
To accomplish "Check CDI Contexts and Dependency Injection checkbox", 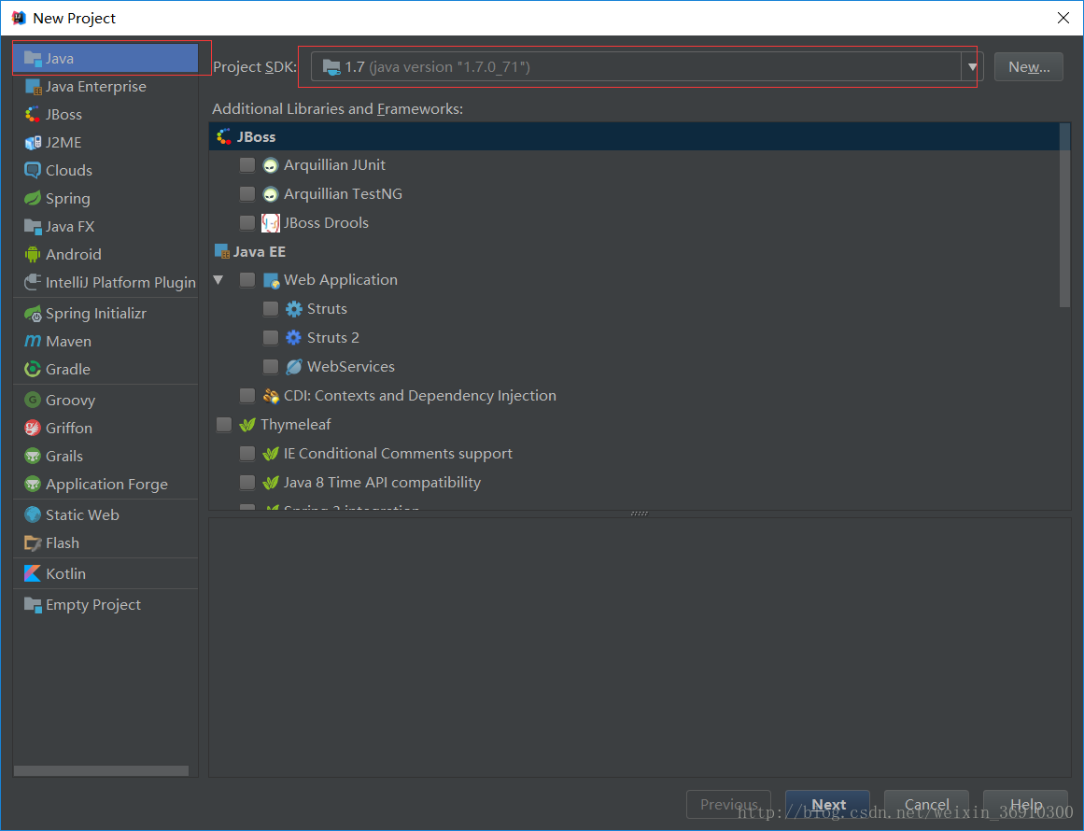I will pyautogui.click(x=246, y=396).
